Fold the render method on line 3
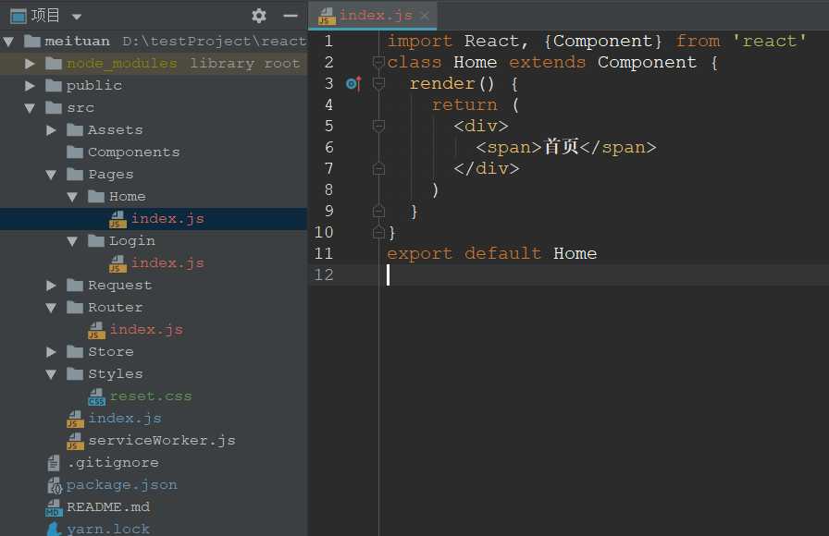 pyautogui.click(x=378, y=83)
